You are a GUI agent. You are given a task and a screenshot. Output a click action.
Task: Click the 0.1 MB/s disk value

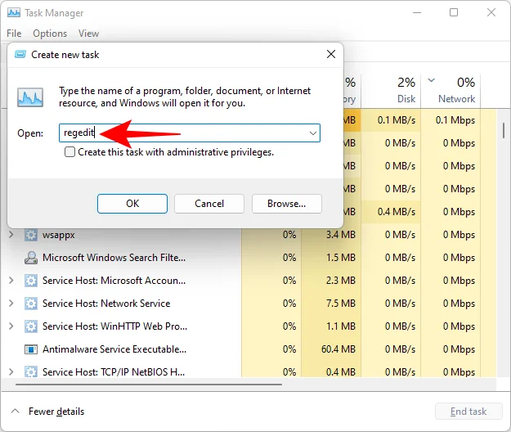tap(397, 120)
